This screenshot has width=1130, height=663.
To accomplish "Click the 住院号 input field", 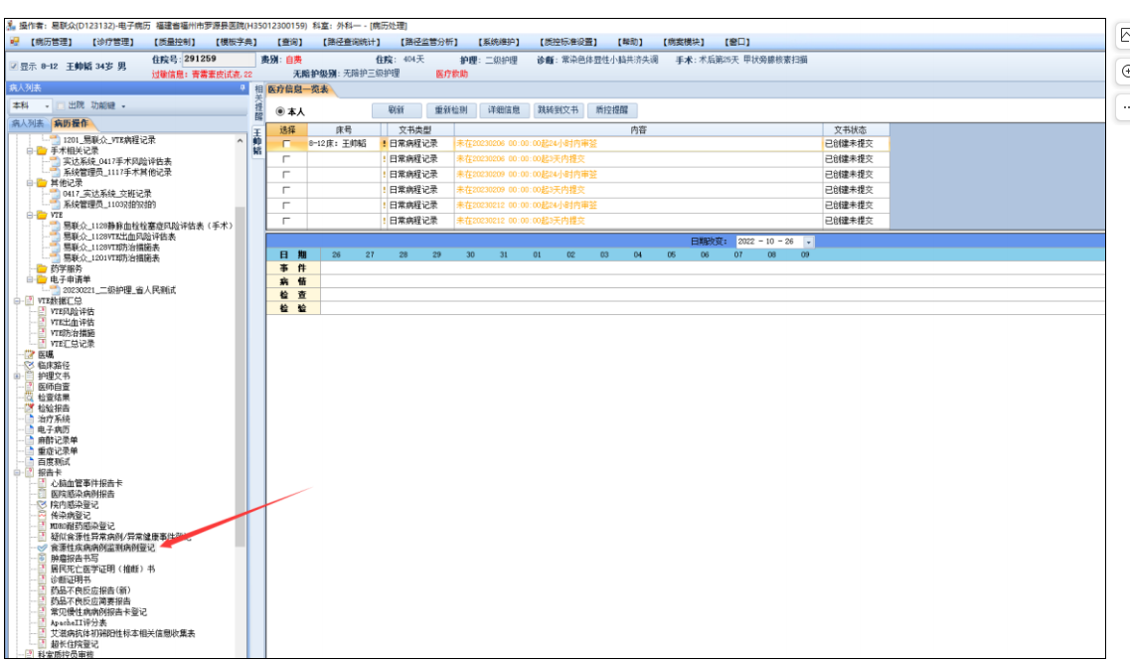I will [219, 59].
